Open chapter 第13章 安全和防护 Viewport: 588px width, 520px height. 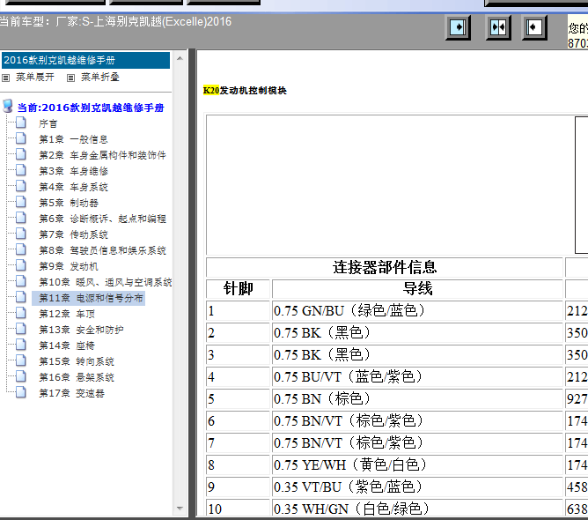(81, 330)
